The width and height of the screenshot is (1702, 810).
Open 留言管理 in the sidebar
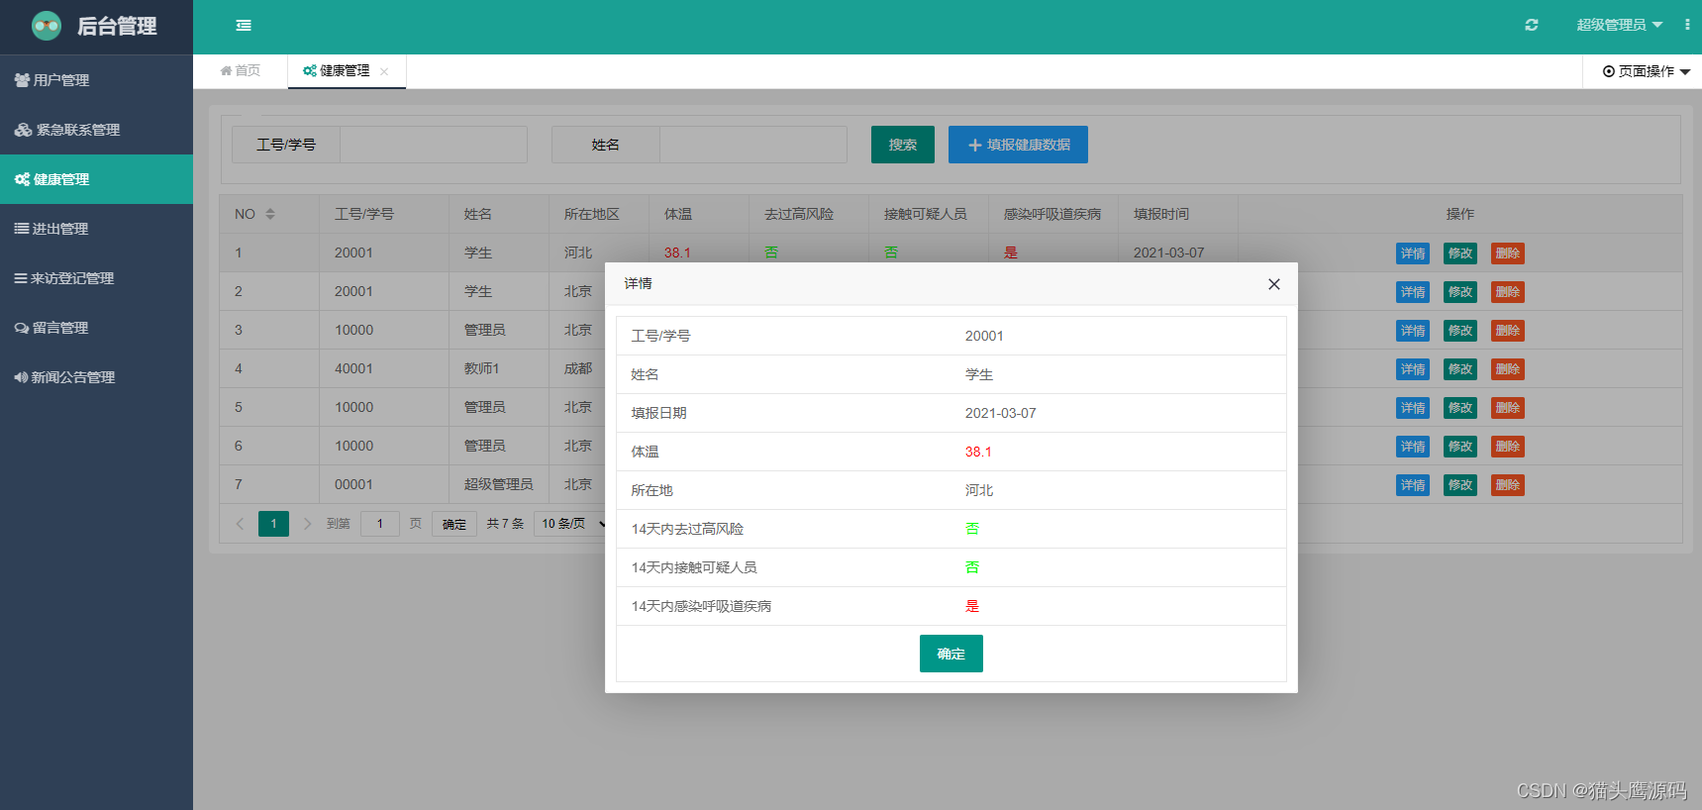tap(96, 328)
